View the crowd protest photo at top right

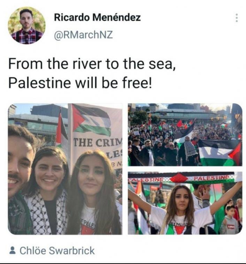click(185, 135)
